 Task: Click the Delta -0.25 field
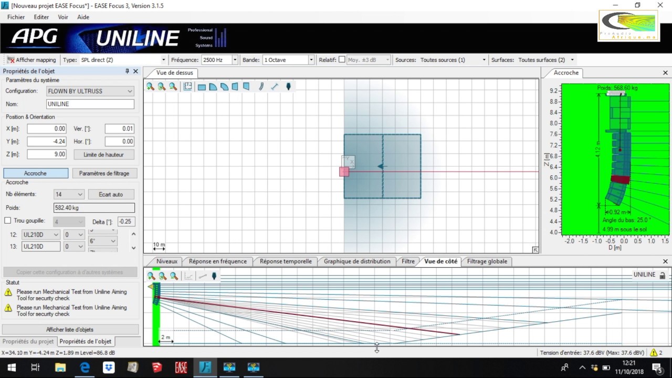pyautogui.click(x=126, y=221)
